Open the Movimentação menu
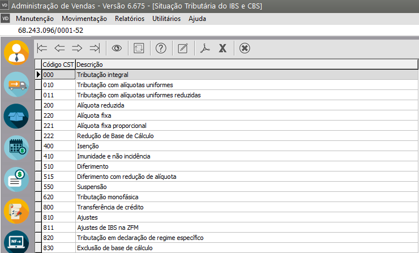Screen dimensions: 419x253 (84, 18)
